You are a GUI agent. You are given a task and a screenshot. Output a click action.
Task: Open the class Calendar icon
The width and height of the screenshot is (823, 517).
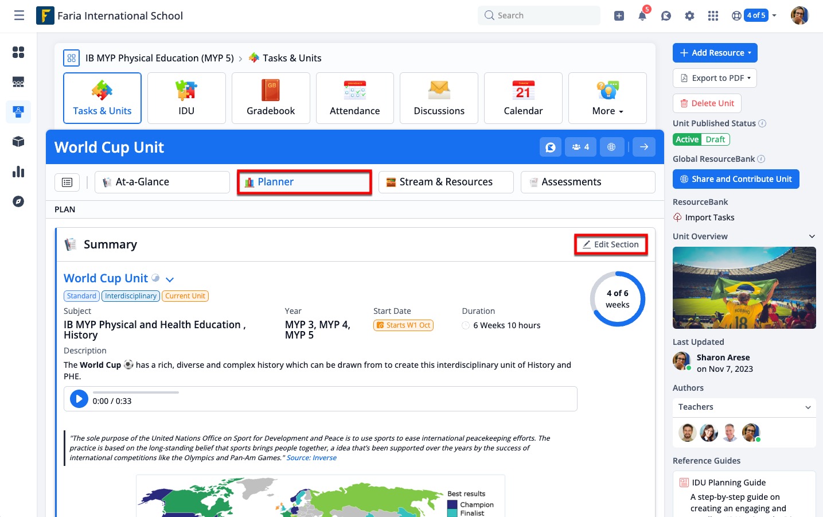523,91
